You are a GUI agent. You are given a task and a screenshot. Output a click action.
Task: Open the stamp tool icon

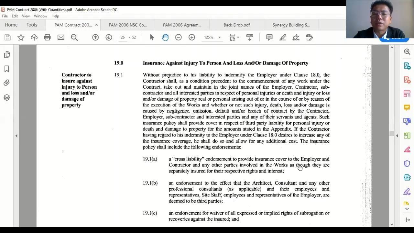(309, 38)
